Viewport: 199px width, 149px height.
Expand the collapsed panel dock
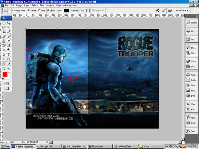(197, 16)
